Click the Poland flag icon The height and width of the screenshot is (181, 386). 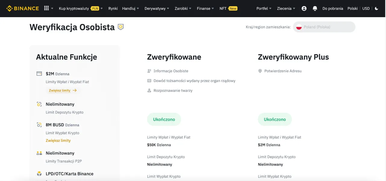click(x=299, y=27)
